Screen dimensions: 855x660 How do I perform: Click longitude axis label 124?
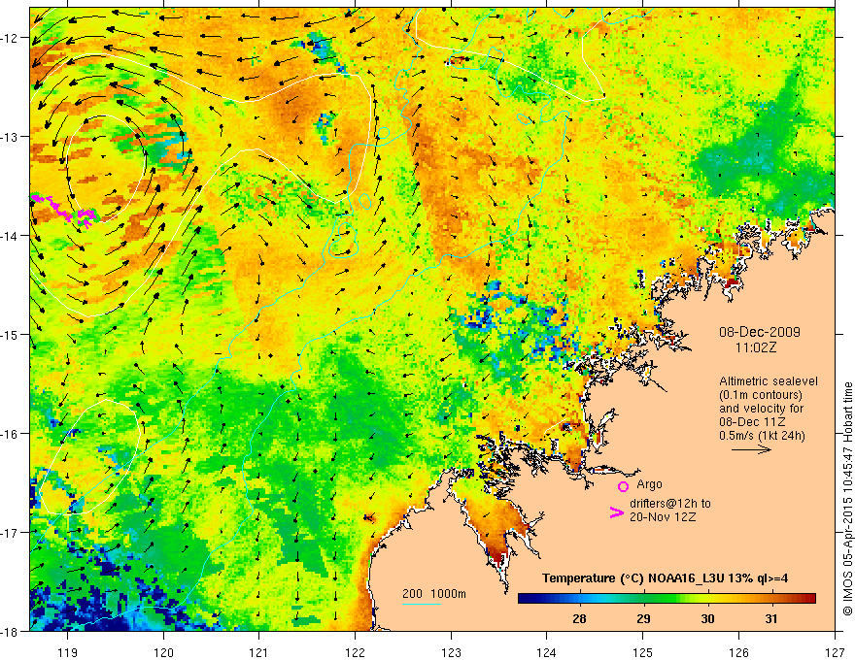point(547,652)
